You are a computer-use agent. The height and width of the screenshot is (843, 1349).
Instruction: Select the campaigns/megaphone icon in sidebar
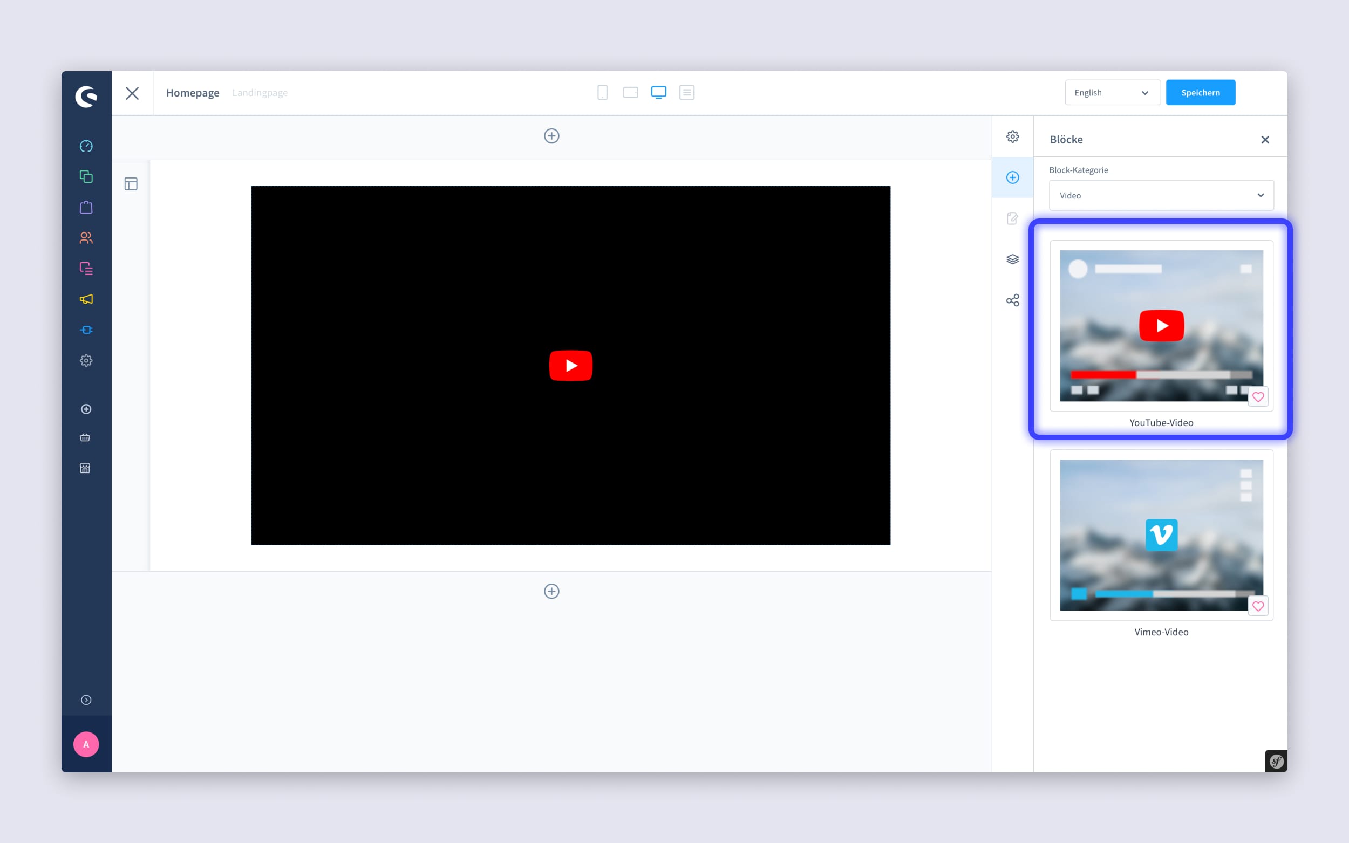(86, 299)
